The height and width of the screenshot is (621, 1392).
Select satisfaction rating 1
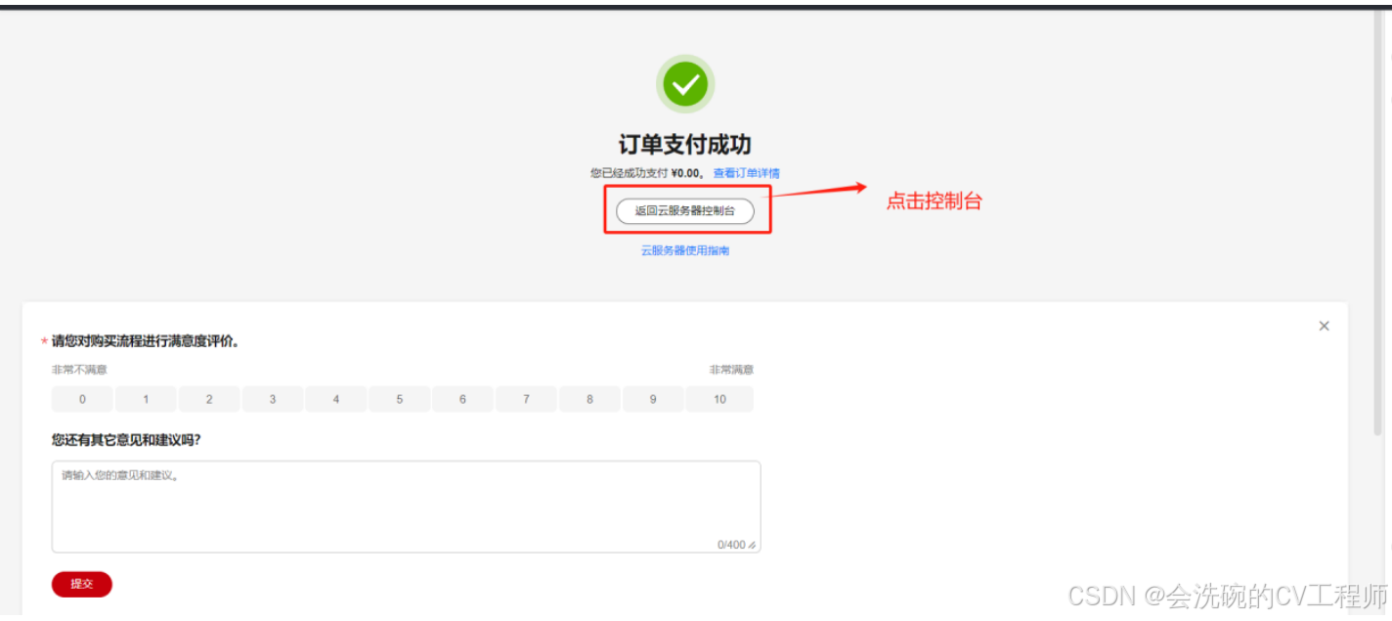146,399
